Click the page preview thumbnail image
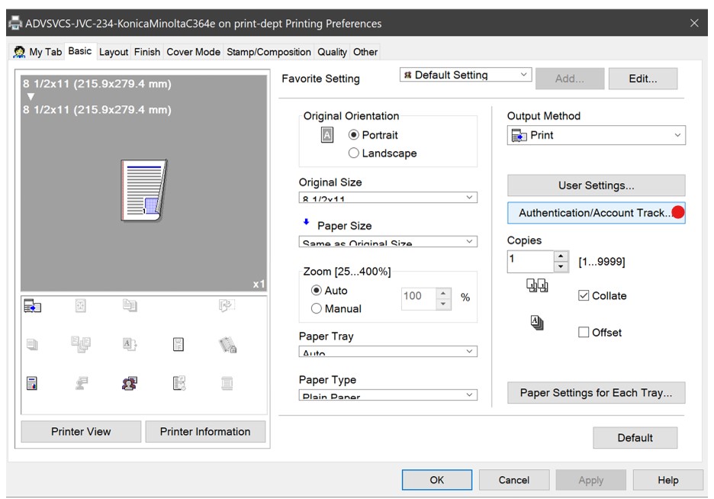Image resolution: width=714 pixels, height=499 pixels. [143, 191]
